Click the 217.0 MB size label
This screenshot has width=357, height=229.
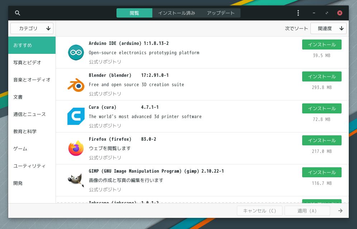[x=322, y=151]
